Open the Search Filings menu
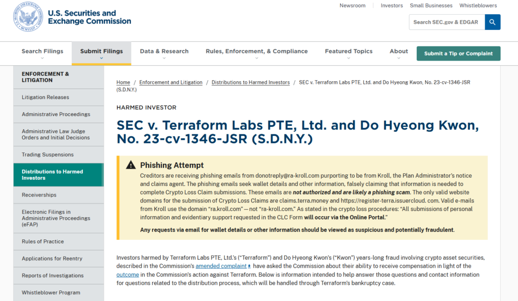 [42, 51]
